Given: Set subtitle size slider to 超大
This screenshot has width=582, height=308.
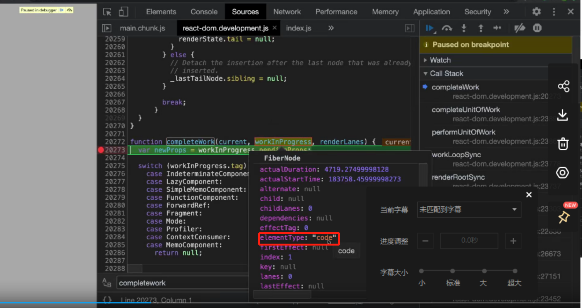Looking at the screenshot, I should click(515, 271).
